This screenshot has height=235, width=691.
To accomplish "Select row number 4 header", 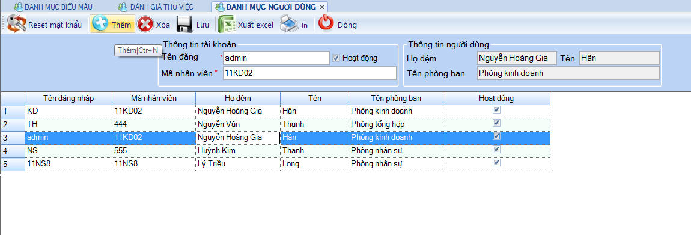I will click(13, 151).
